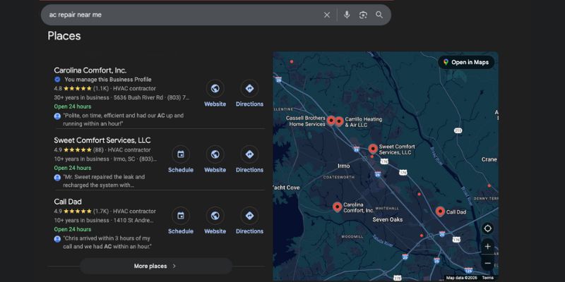Screen dimensions: 565x282
Task: Click the Call Dad 4.9 rating (1.7K)
Action: [81, 211]
